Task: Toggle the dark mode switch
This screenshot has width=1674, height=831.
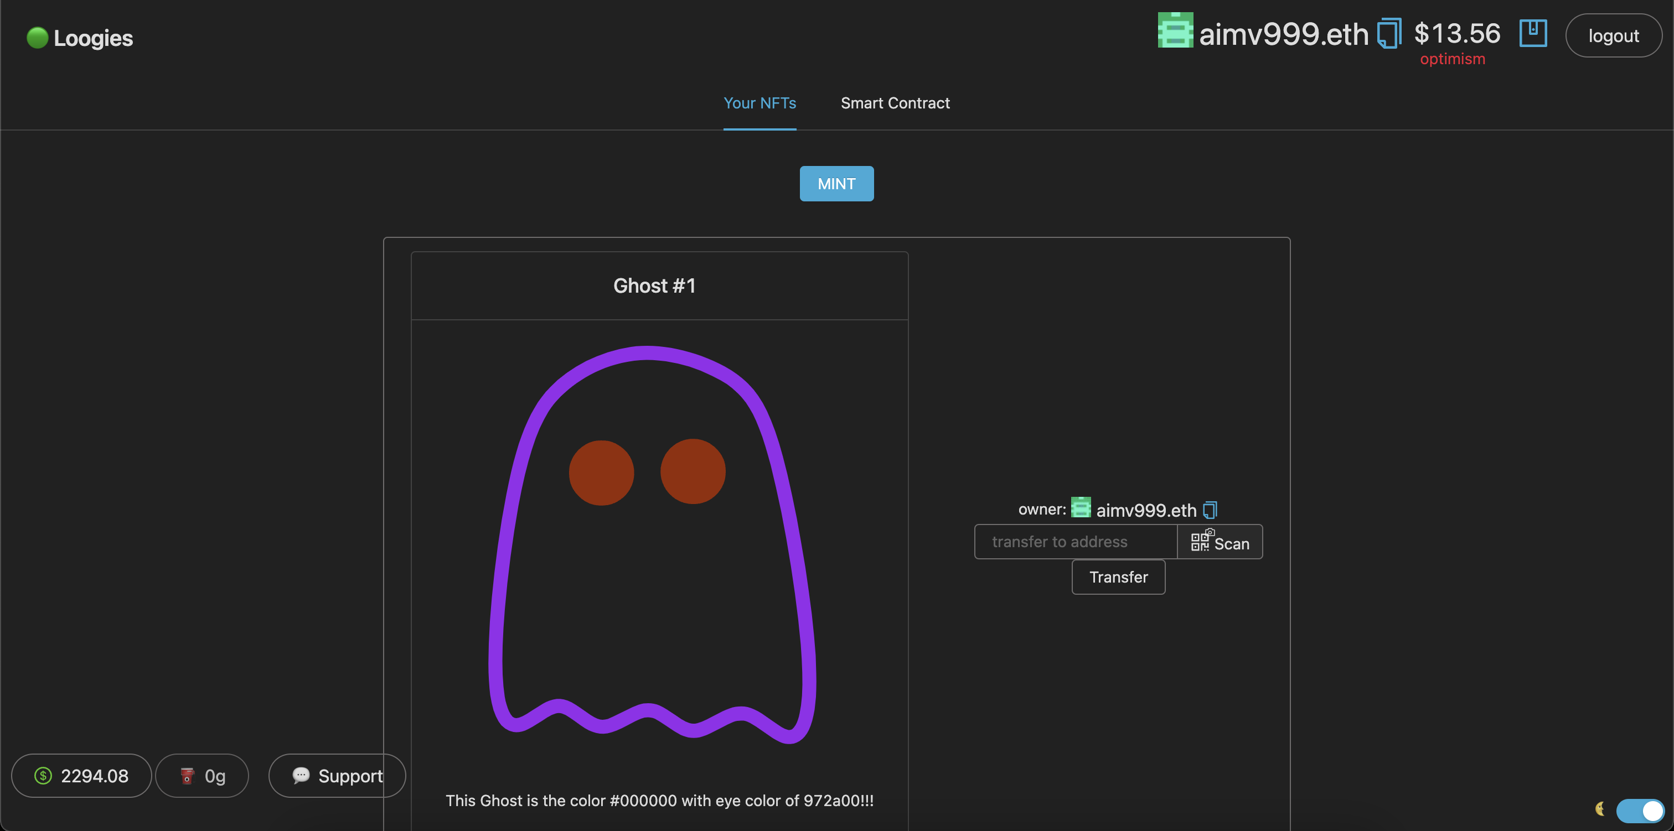Action: tap(1640, 810)
